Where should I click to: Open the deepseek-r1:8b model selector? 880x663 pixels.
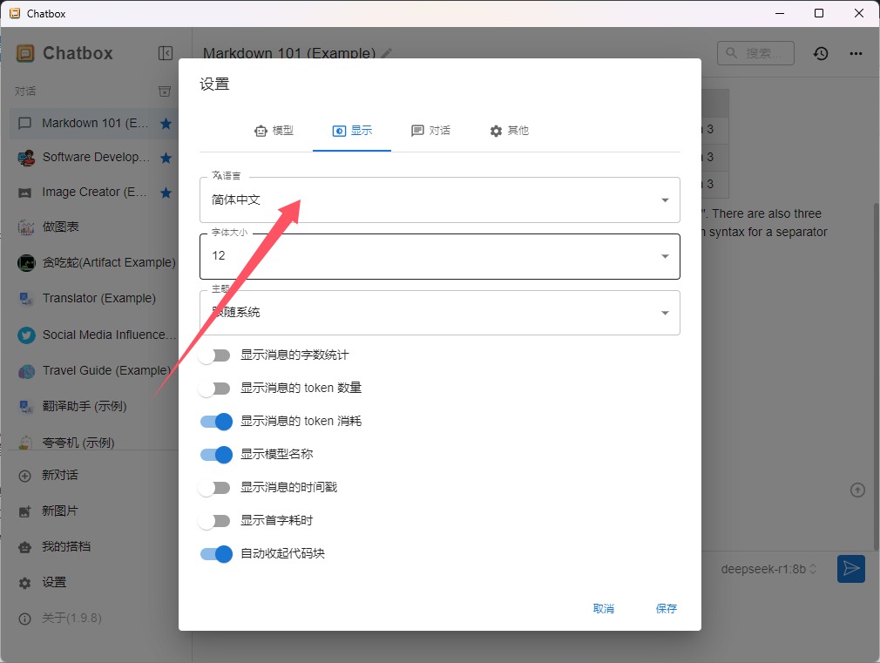coord(768,569)
